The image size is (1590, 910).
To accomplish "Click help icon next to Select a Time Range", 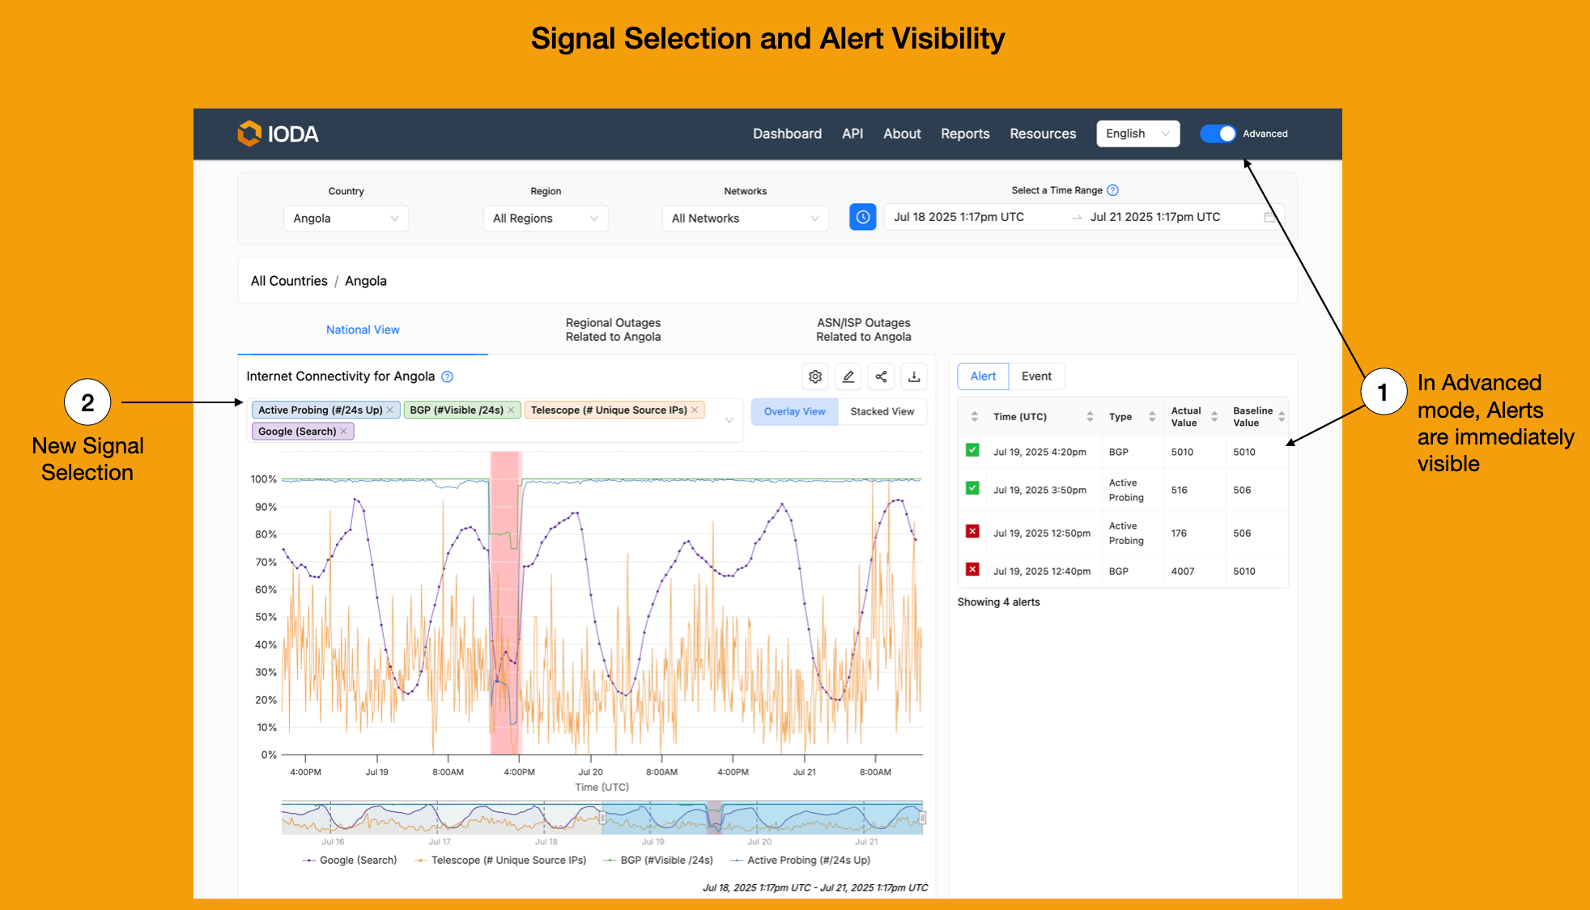I will pos(1113,190).
